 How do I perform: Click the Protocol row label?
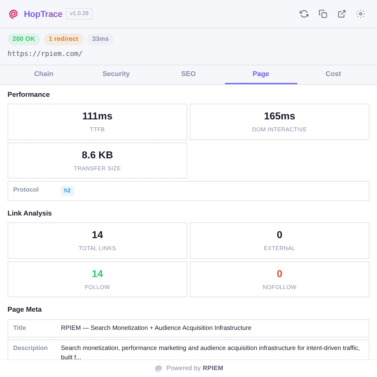tap(26, 190)
